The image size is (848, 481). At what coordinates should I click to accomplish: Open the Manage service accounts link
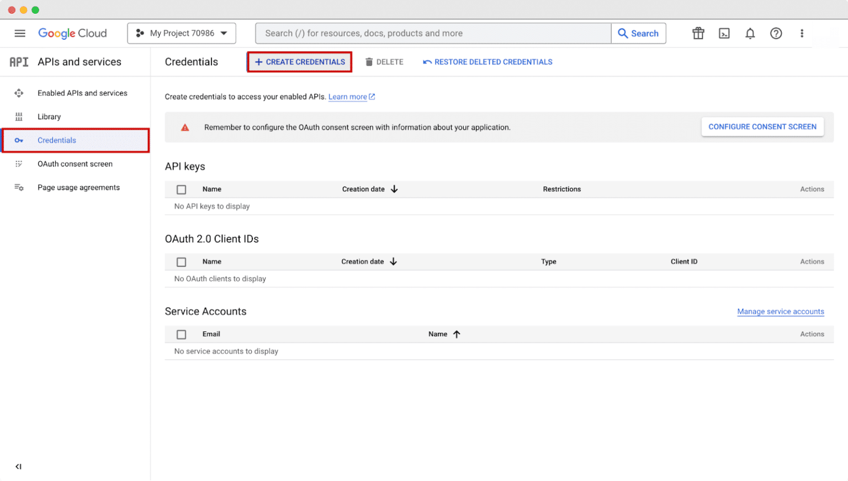pyautogui.click(x=780, y=311)
